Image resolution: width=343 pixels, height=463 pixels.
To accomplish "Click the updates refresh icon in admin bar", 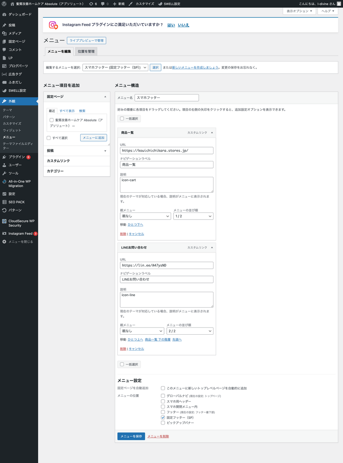I will [90, 3].
